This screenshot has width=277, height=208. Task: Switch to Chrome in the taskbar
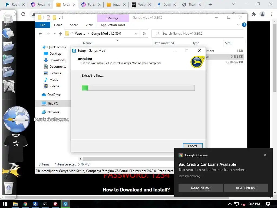pos(25,204)
